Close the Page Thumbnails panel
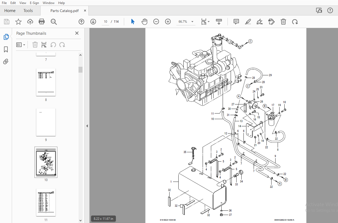 [77, 33]
